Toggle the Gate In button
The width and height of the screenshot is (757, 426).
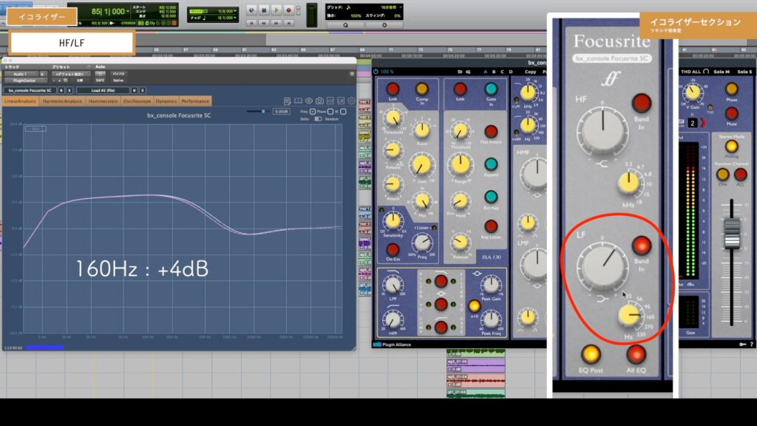tap(491, 89)
